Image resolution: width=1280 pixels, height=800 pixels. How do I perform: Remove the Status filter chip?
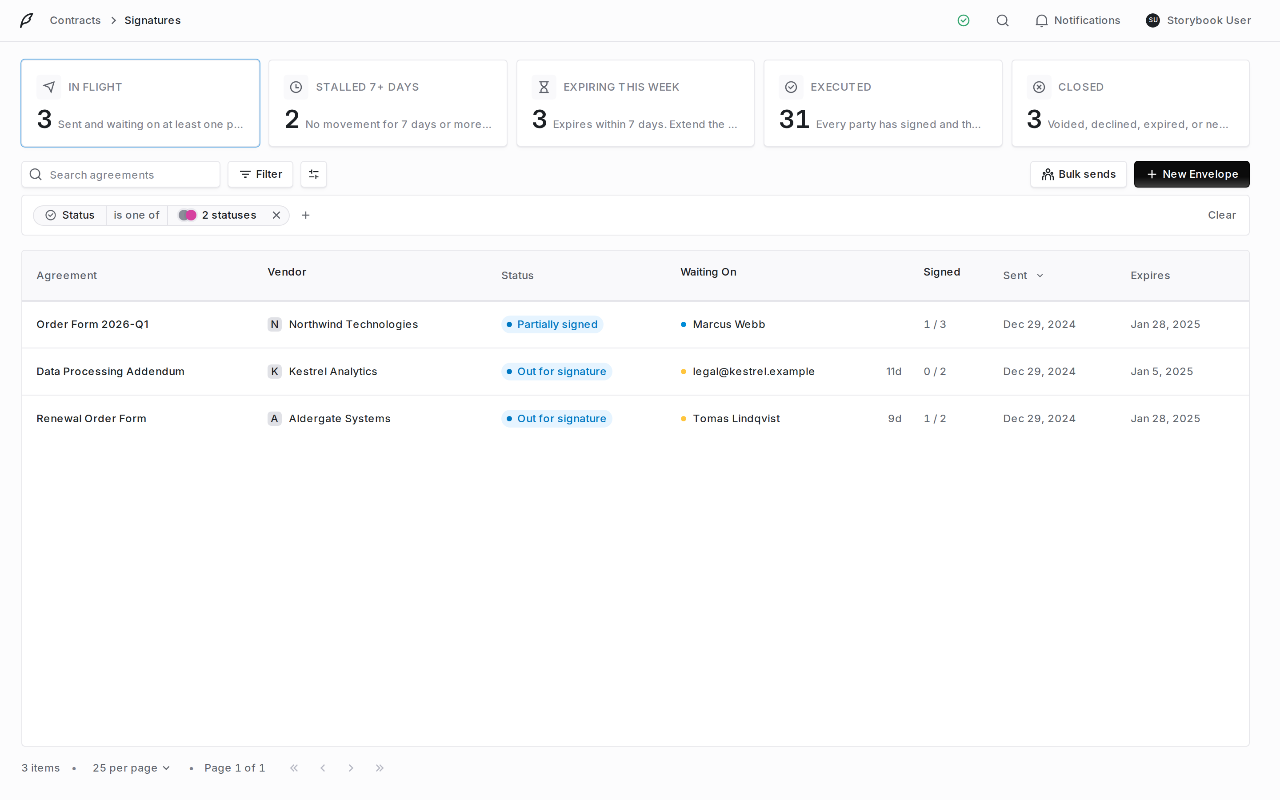pyautogui.click(x=276, y=215)
